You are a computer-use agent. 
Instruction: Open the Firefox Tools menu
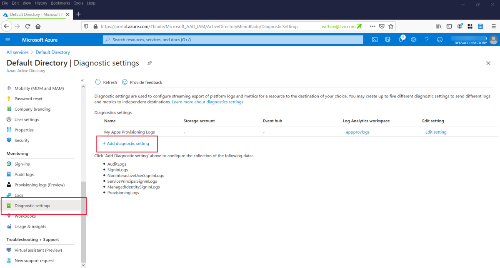pyautogui.click(x=78, y=3)
